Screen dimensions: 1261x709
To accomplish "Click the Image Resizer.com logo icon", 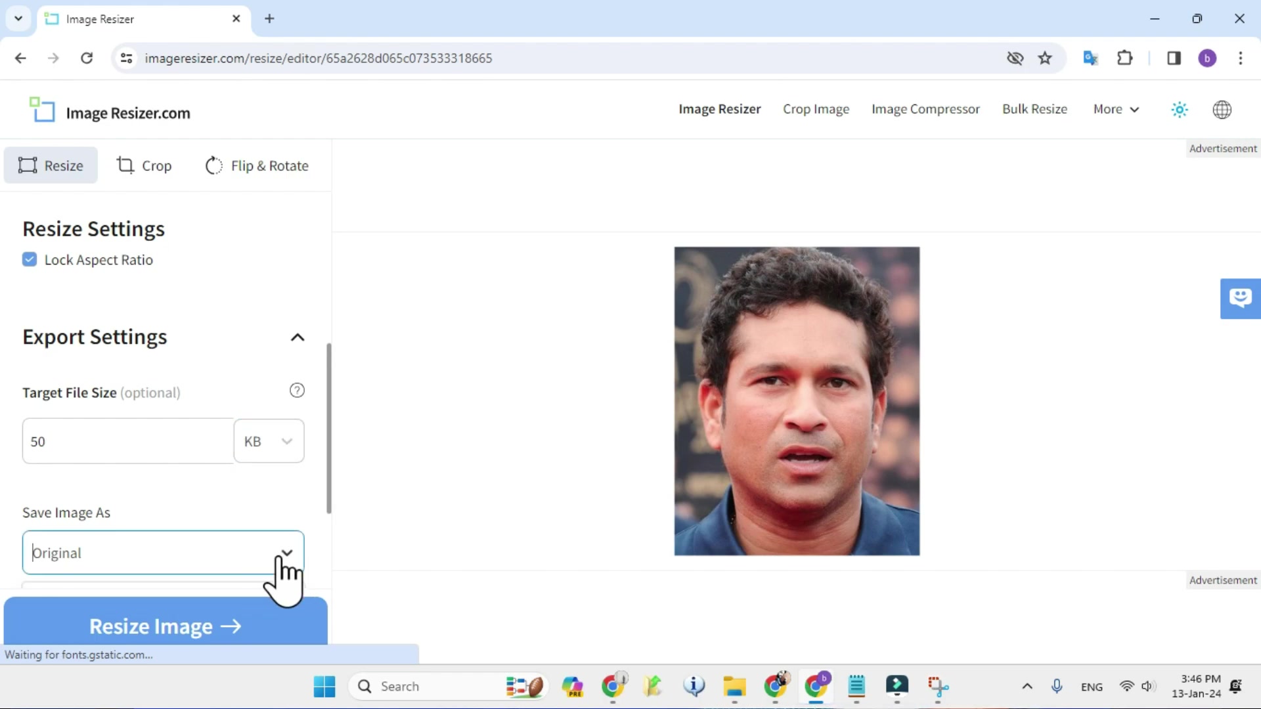I will click(x=43, y=110).
